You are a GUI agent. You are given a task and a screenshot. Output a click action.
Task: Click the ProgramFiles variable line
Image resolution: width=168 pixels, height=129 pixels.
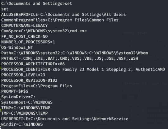point(37,86)
